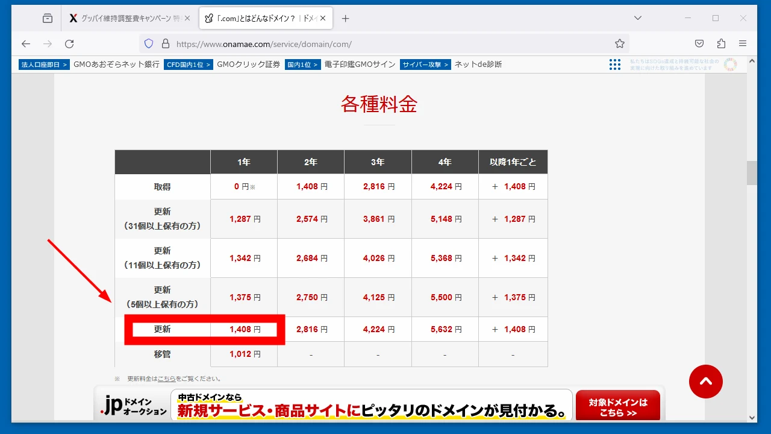Click the address bar URL field
771x434 pixels.
(x=385, y=44)
